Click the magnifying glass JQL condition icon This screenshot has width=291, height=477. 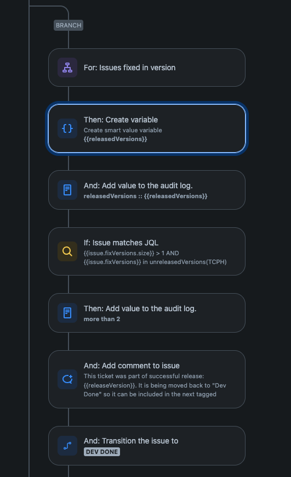[67, 251]
